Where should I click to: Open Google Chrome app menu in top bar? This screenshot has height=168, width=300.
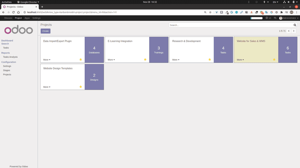28,2
